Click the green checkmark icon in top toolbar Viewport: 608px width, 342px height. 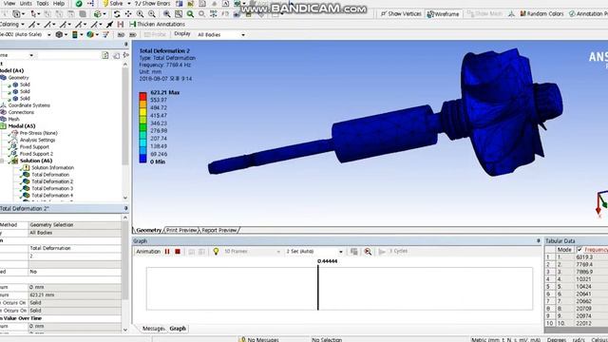[x=79, y=4]
